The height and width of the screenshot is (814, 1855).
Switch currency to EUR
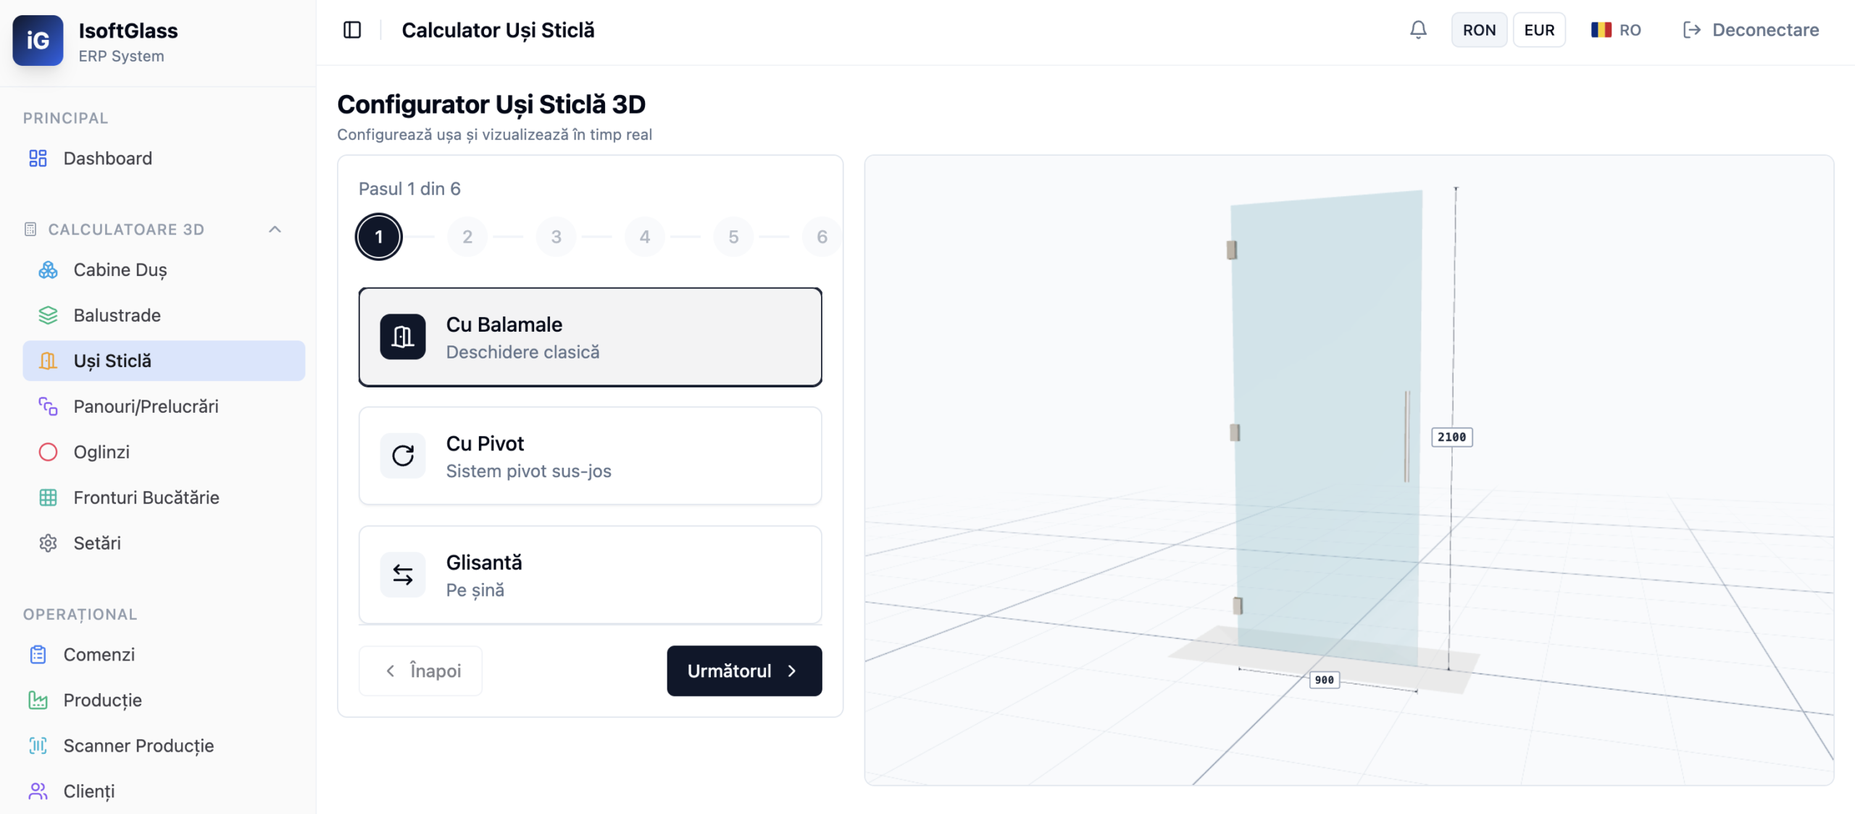1539,30
